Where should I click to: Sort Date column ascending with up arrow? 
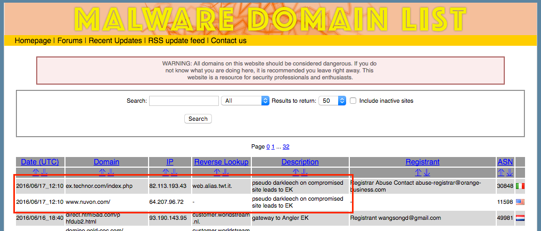tap(36, 172)
